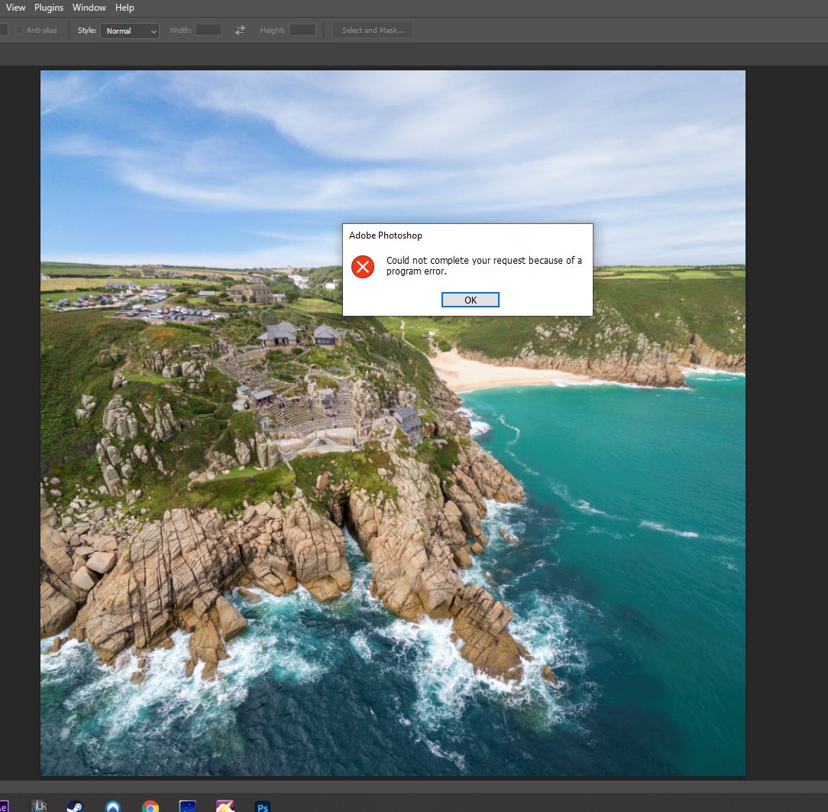Open Photoshop from the taskbar
828x812 pixels.
[x=262, y=805]
